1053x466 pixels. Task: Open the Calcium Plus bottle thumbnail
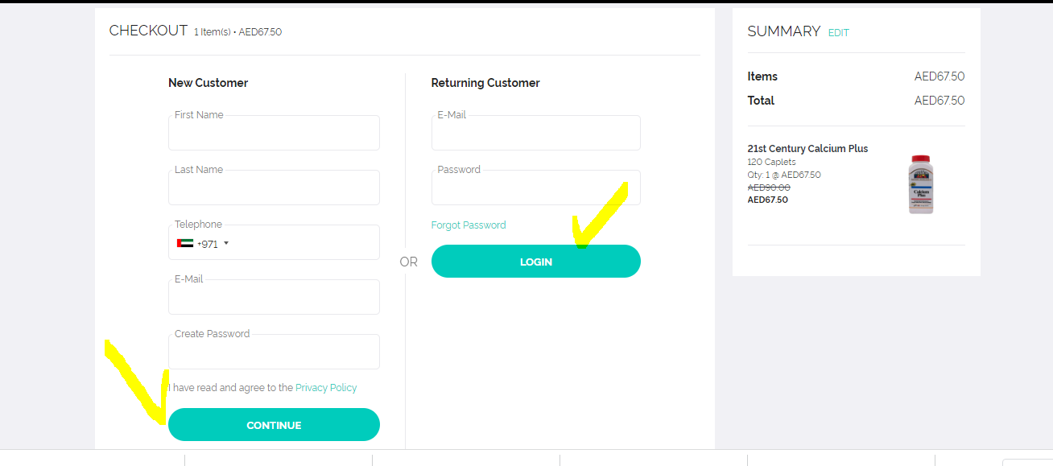(x=921, y=184)
